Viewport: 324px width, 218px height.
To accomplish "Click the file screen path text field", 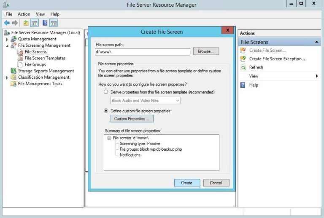I will pyautogui.click(x=143, y=51).
